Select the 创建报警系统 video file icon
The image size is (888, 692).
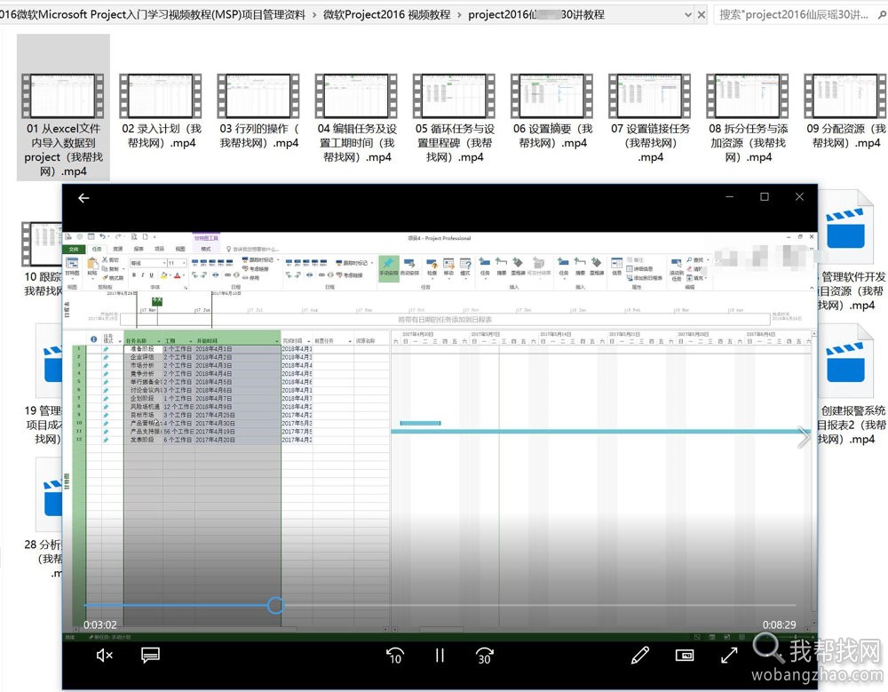click(x=846, y=362)
